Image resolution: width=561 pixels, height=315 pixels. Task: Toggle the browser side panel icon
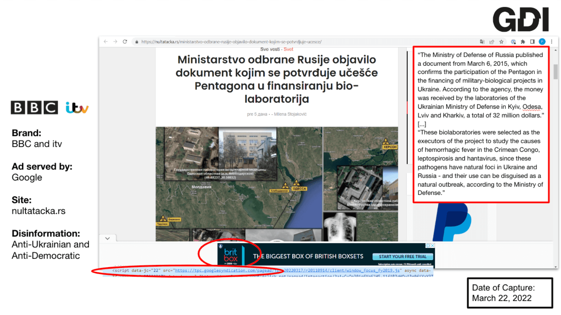pos(532,42)
